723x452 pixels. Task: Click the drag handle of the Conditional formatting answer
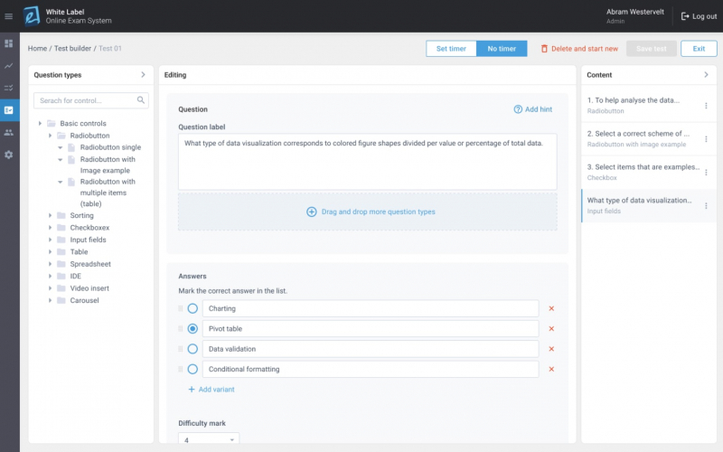click(180, 370)
